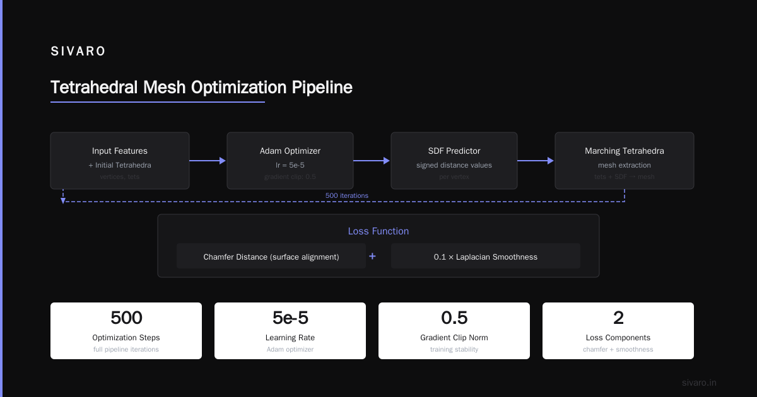
Task: Select the Loss Function heading
Action: pyautogui.click(x=378, y=231)
